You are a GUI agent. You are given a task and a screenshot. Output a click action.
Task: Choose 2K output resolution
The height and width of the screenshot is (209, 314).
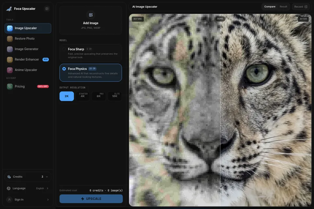pyautogui.click(x=67, y=96)
